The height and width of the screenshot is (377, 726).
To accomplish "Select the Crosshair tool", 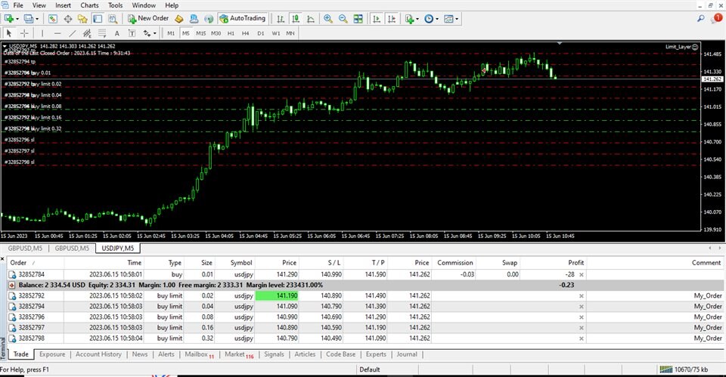I will click(24, 33).
